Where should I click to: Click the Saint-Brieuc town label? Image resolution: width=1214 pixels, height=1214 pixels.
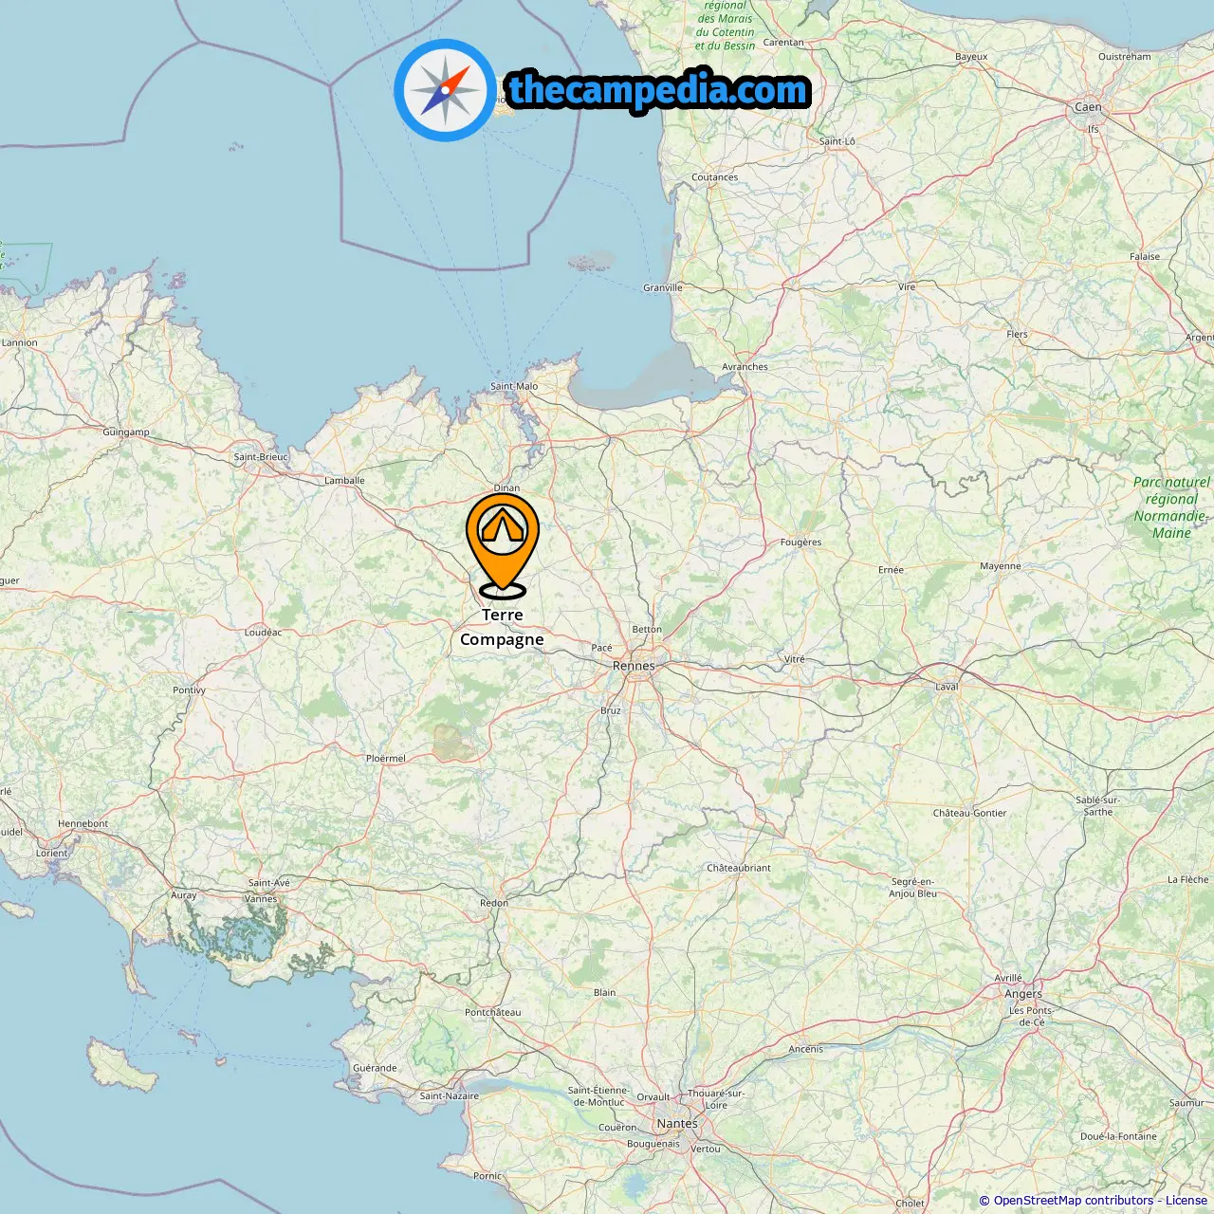coord(261,457)
